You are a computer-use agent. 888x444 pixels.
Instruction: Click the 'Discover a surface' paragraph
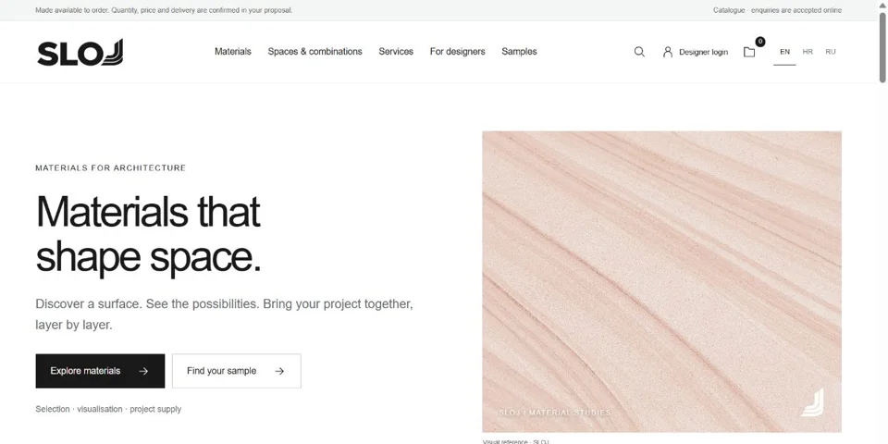[x=224, y=314]
